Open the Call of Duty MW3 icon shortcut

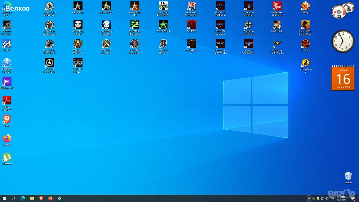point(163,9)
